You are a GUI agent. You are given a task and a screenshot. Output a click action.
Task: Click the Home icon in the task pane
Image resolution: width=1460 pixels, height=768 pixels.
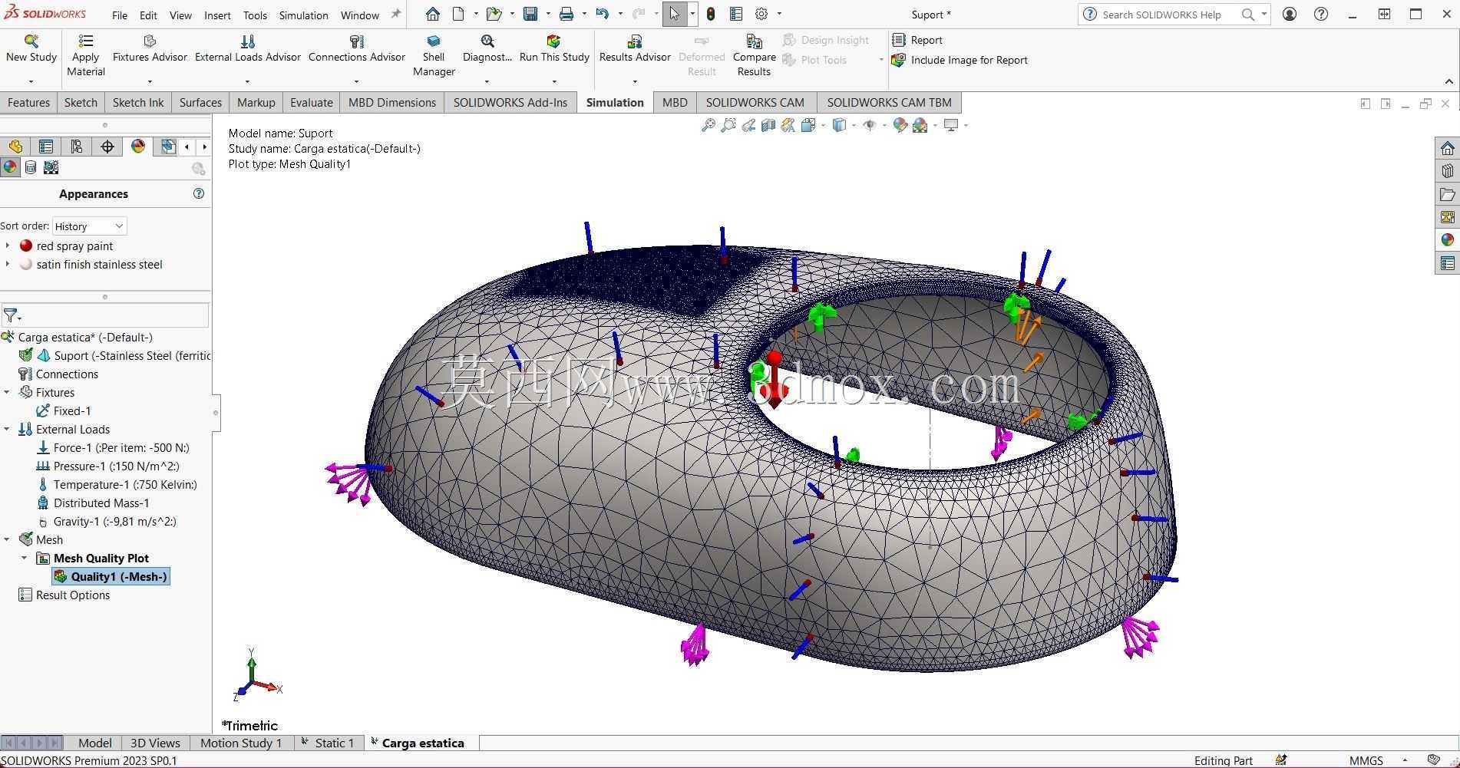pos(1448,148)
